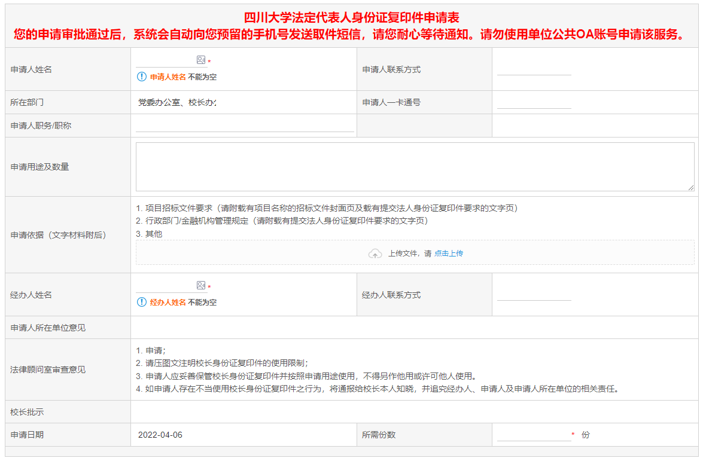Viewport: 706px width, 461px height.
Task: Click the dashed file upload drop zone
Action: click(538, 253)
